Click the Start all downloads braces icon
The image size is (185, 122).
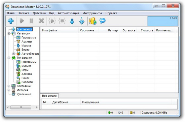coord(52,21)
